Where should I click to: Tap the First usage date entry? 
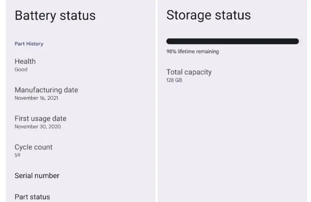[x=81, y=122]
